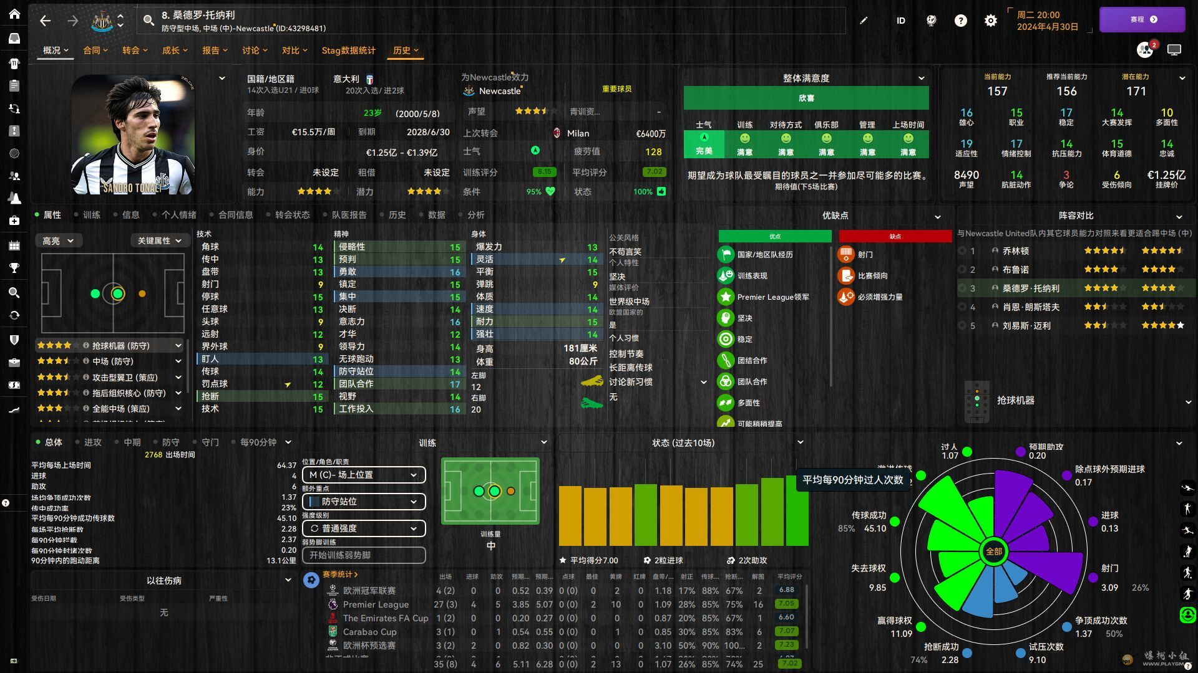
Task: Select the 训练 radio tab
Action: tap(87, 214)
